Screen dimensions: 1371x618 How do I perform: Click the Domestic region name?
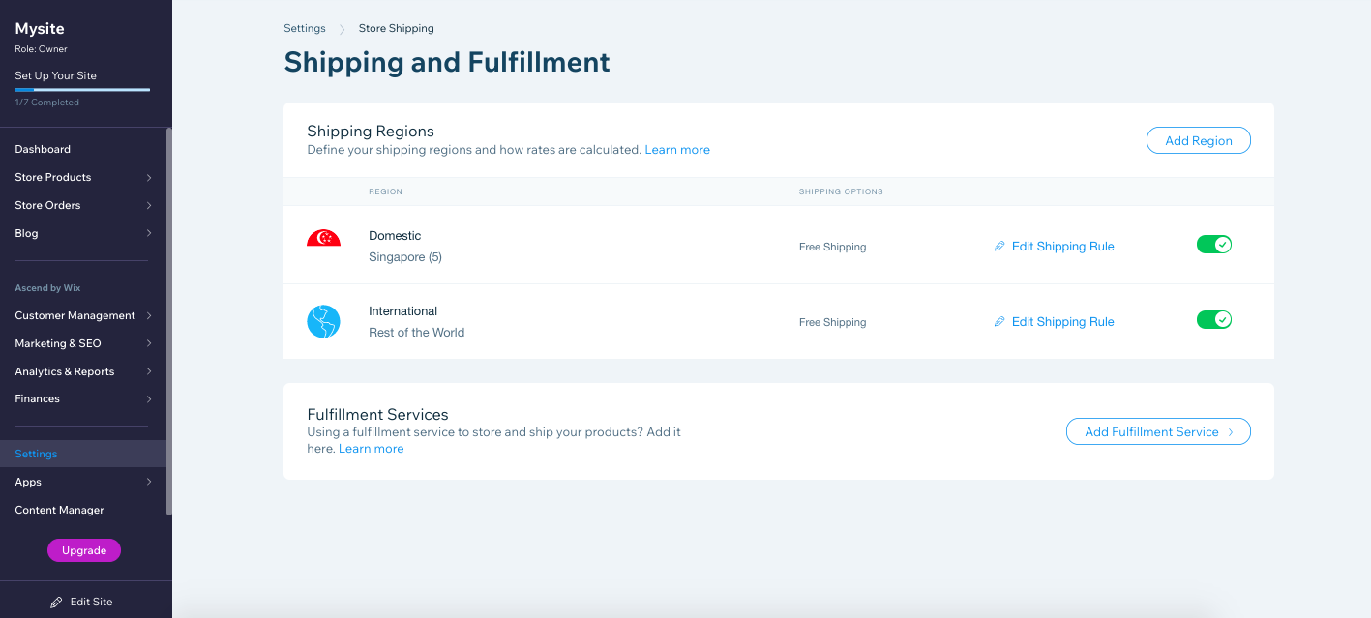[x=395, y=236]
